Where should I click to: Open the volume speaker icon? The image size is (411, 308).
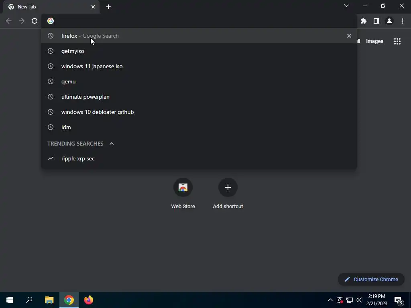pos(359,300)
